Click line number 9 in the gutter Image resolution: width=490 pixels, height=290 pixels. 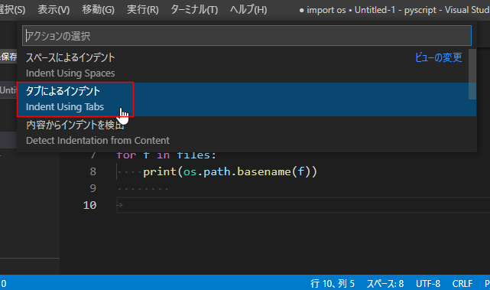click(92, 188)
